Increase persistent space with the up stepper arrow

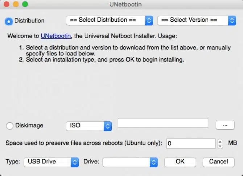(x=220, y=141)
